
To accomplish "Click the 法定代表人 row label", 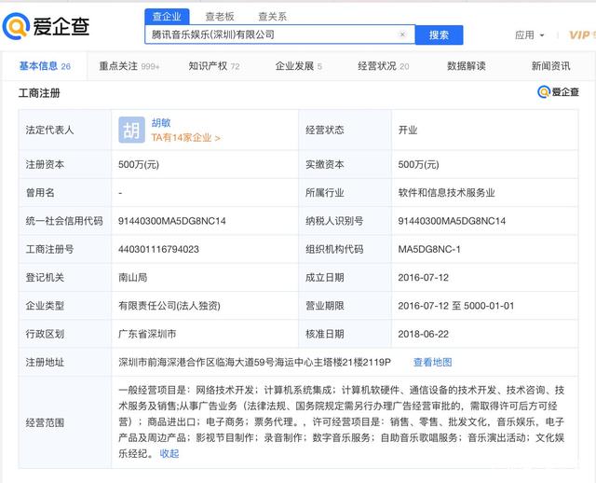I will pos(49,131).
